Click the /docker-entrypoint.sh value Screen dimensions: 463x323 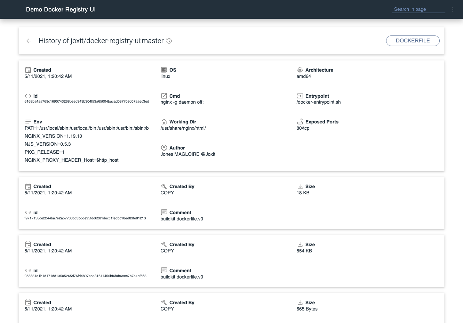(319, 102)
